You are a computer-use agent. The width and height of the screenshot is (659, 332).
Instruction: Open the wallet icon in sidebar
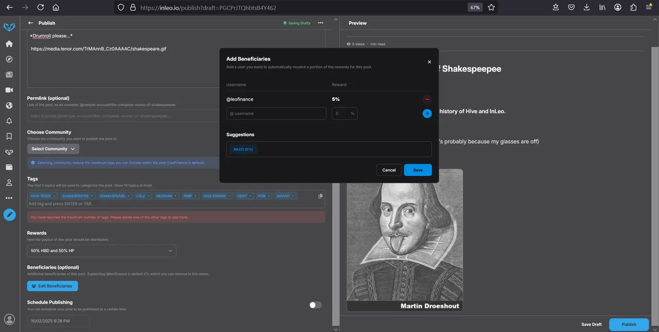point(9,167)
